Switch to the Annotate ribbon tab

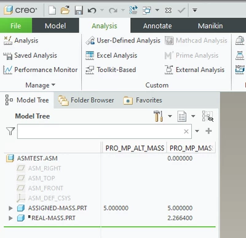tap(157, 26)
